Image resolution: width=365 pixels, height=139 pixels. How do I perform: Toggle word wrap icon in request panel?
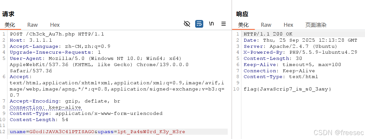pos(199,24)
